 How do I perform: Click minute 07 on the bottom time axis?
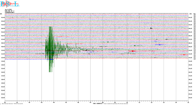click(90, 102)
